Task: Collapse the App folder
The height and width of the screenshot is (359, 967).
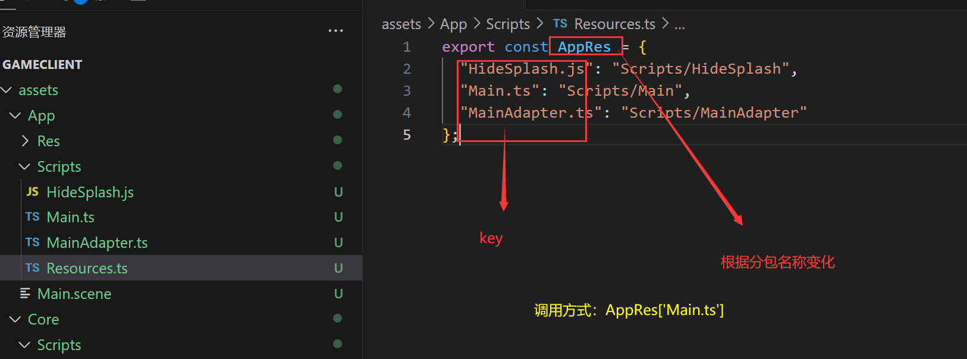Action: [x=15, y=115]
